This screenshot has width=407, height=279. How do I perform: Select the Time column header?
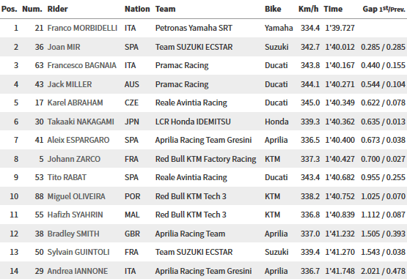(x=333, y=9)
